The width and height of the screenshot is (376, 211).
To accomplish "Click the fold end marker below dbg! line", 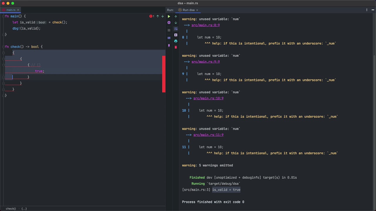I will point(3,35).
